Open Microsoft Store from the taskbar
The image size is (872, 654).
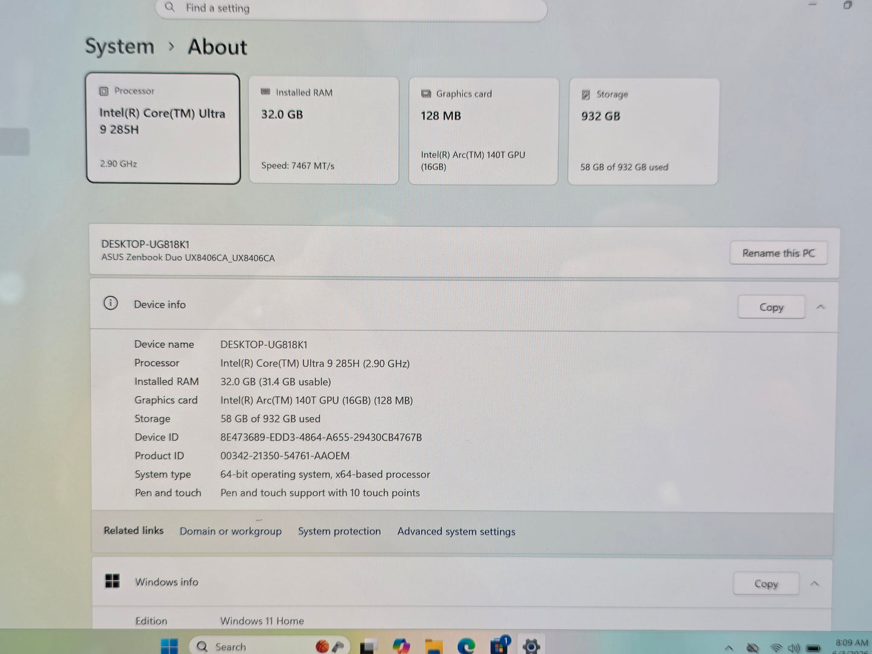click(499, 646)
